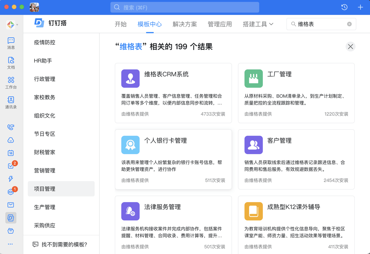Click the 501次安装 install count
370x254 pixels.
click(x=214, y=247)
